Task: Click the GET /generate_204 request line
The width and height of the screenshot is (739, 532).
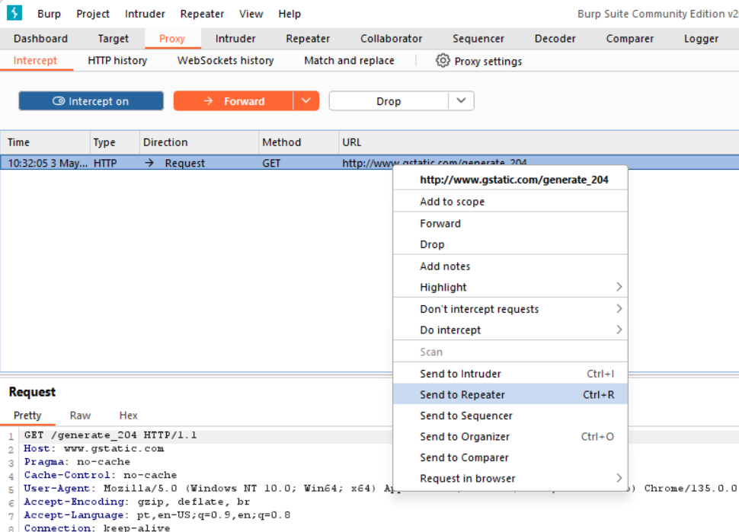Action: [x=110, y=435]
